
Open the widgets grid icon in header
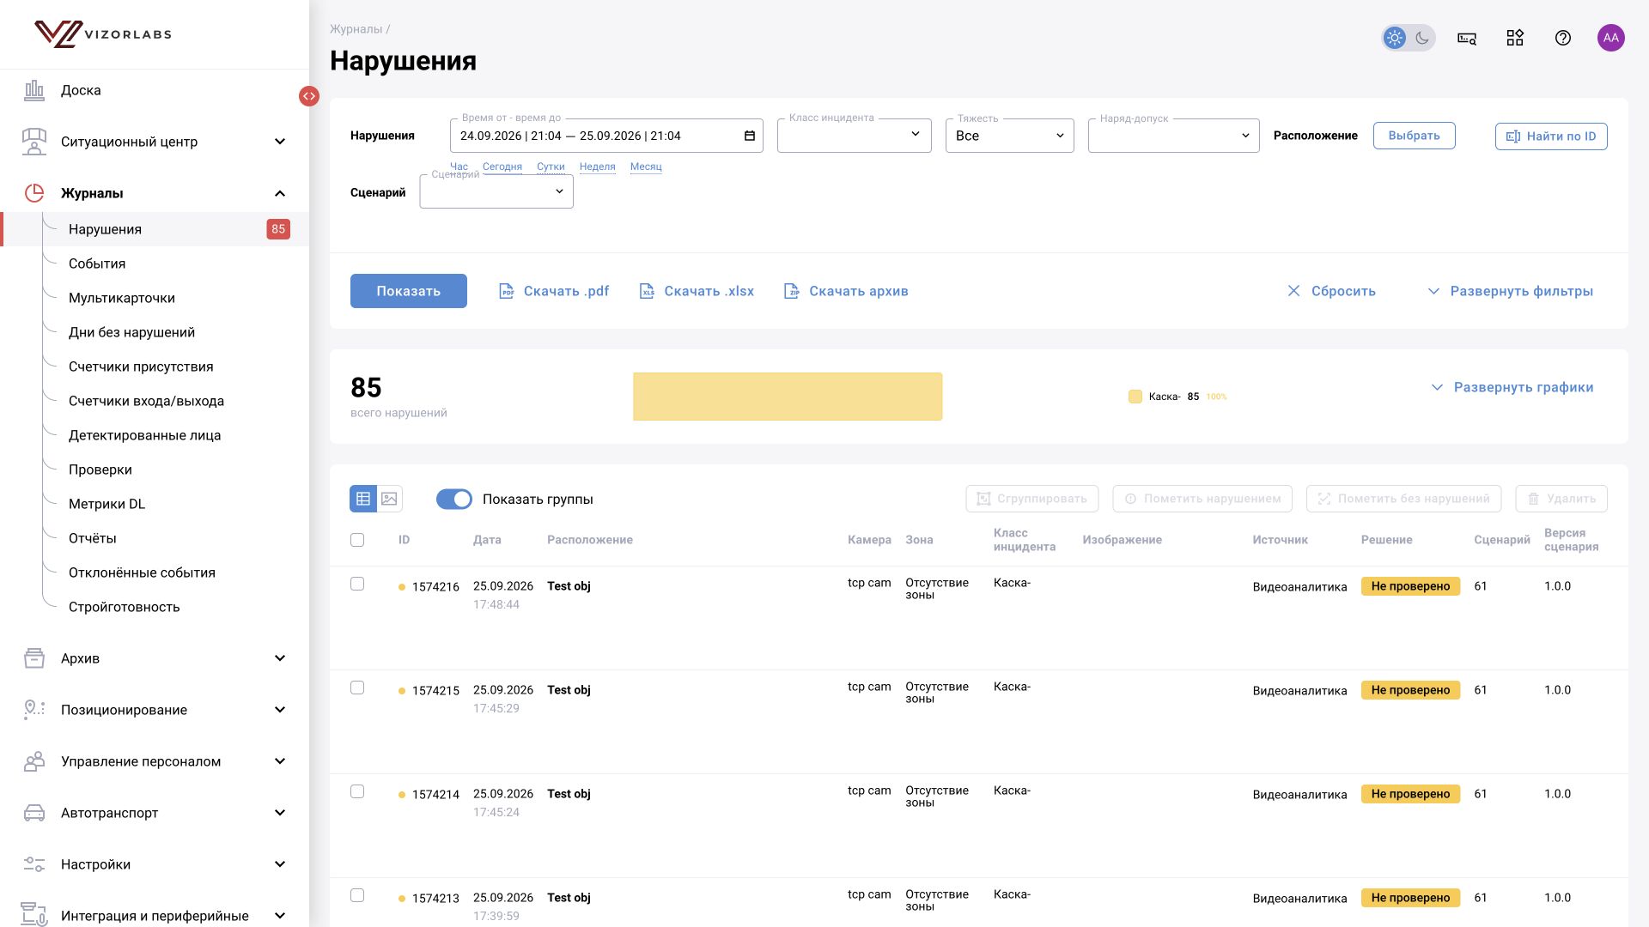tap(1515, 38)
